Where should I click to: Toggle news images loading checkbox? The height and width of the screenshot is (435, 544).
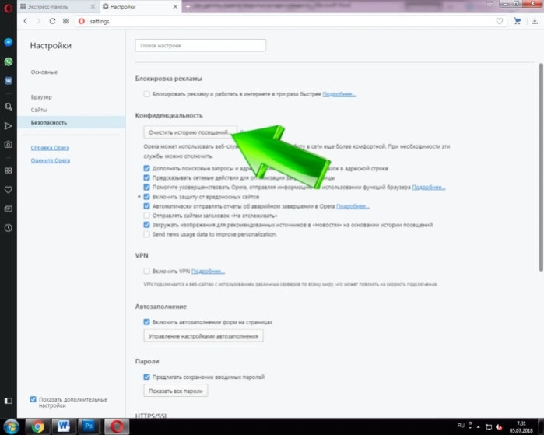pyautogui.click(x=147, y=225)
